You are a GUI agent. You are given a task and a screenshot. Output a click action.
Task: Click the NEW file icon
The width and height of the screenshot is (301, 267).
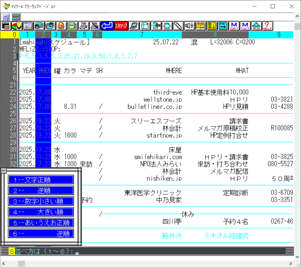(61, 26)
